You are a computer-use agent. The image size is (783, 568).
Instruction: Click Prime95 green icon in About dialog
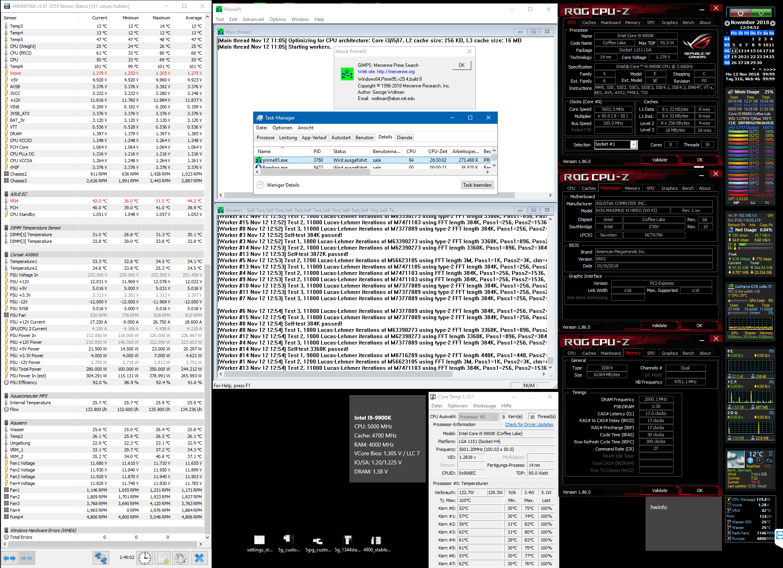coord(347,74)
